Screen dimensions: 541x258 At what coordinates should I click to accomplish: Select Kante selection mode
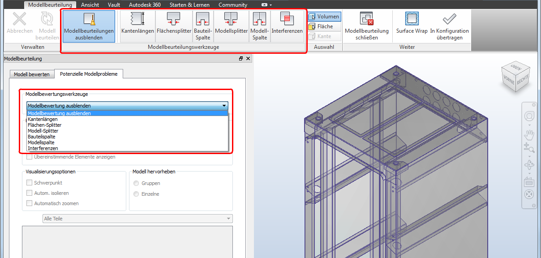[324, 36]
